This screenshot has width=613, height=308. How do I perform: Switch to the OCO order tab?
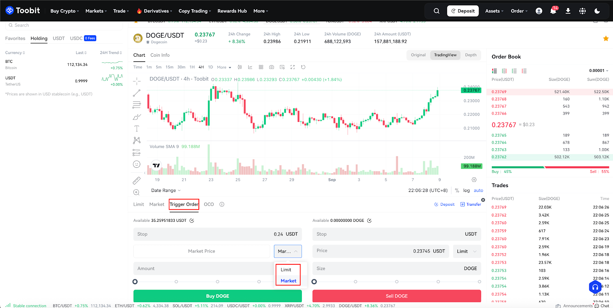click(x=209, y=205)
